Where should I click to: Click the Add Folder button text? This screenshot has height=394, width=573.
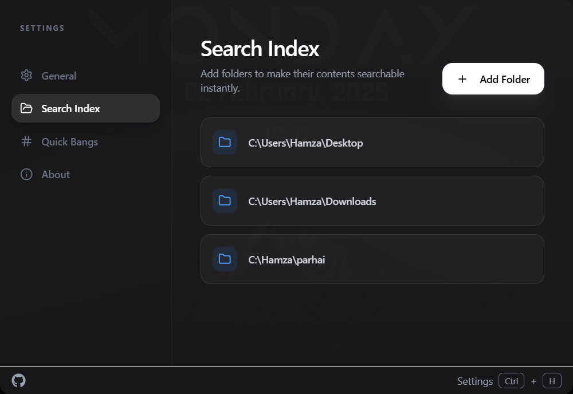pos(505,79)
